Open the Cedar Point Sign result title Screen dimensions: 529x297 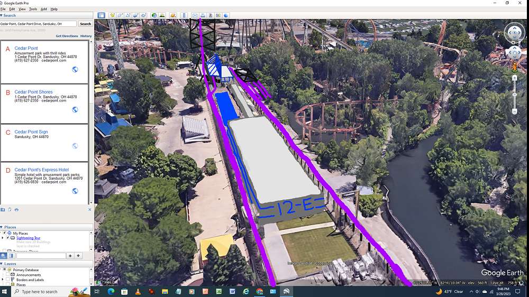tap(31, 132)
